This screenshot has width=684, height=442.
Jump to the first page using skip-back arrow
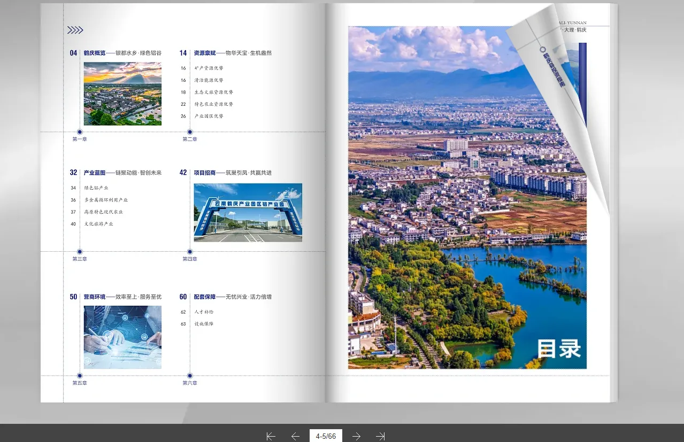[x=271, y=436]
